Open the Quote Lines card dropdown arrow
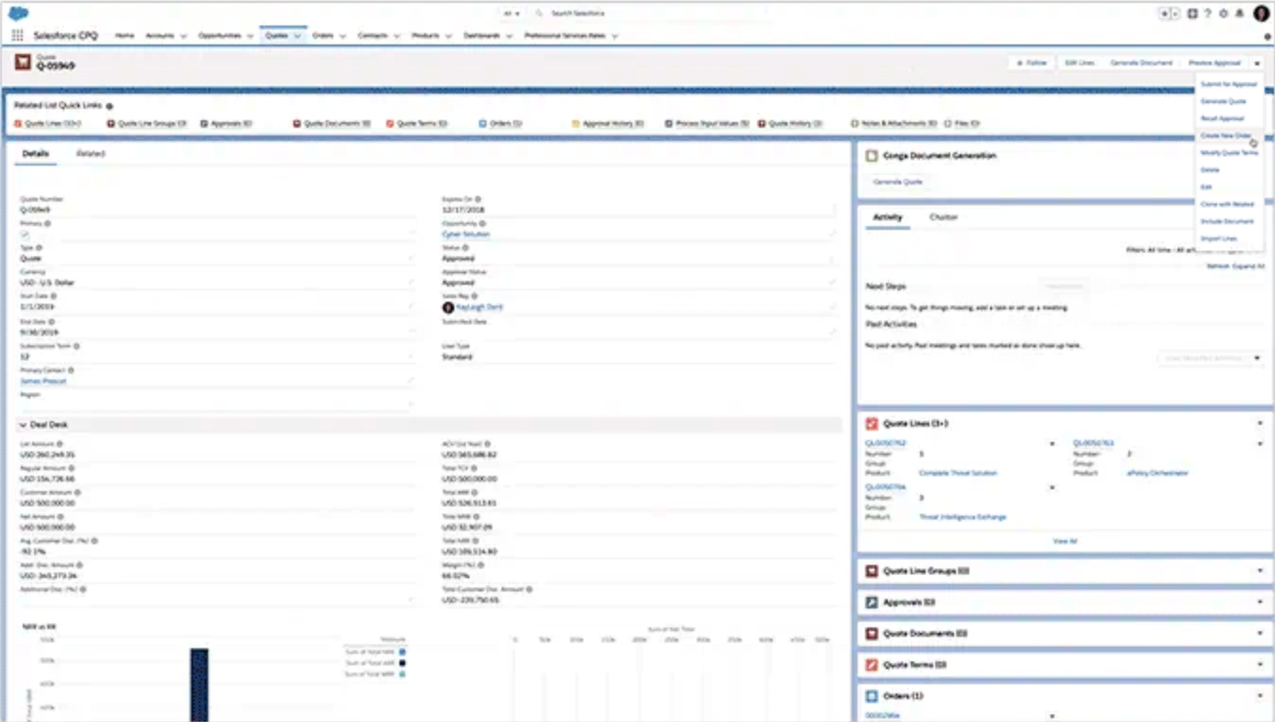The image size is (1275, 722). 1260,424
